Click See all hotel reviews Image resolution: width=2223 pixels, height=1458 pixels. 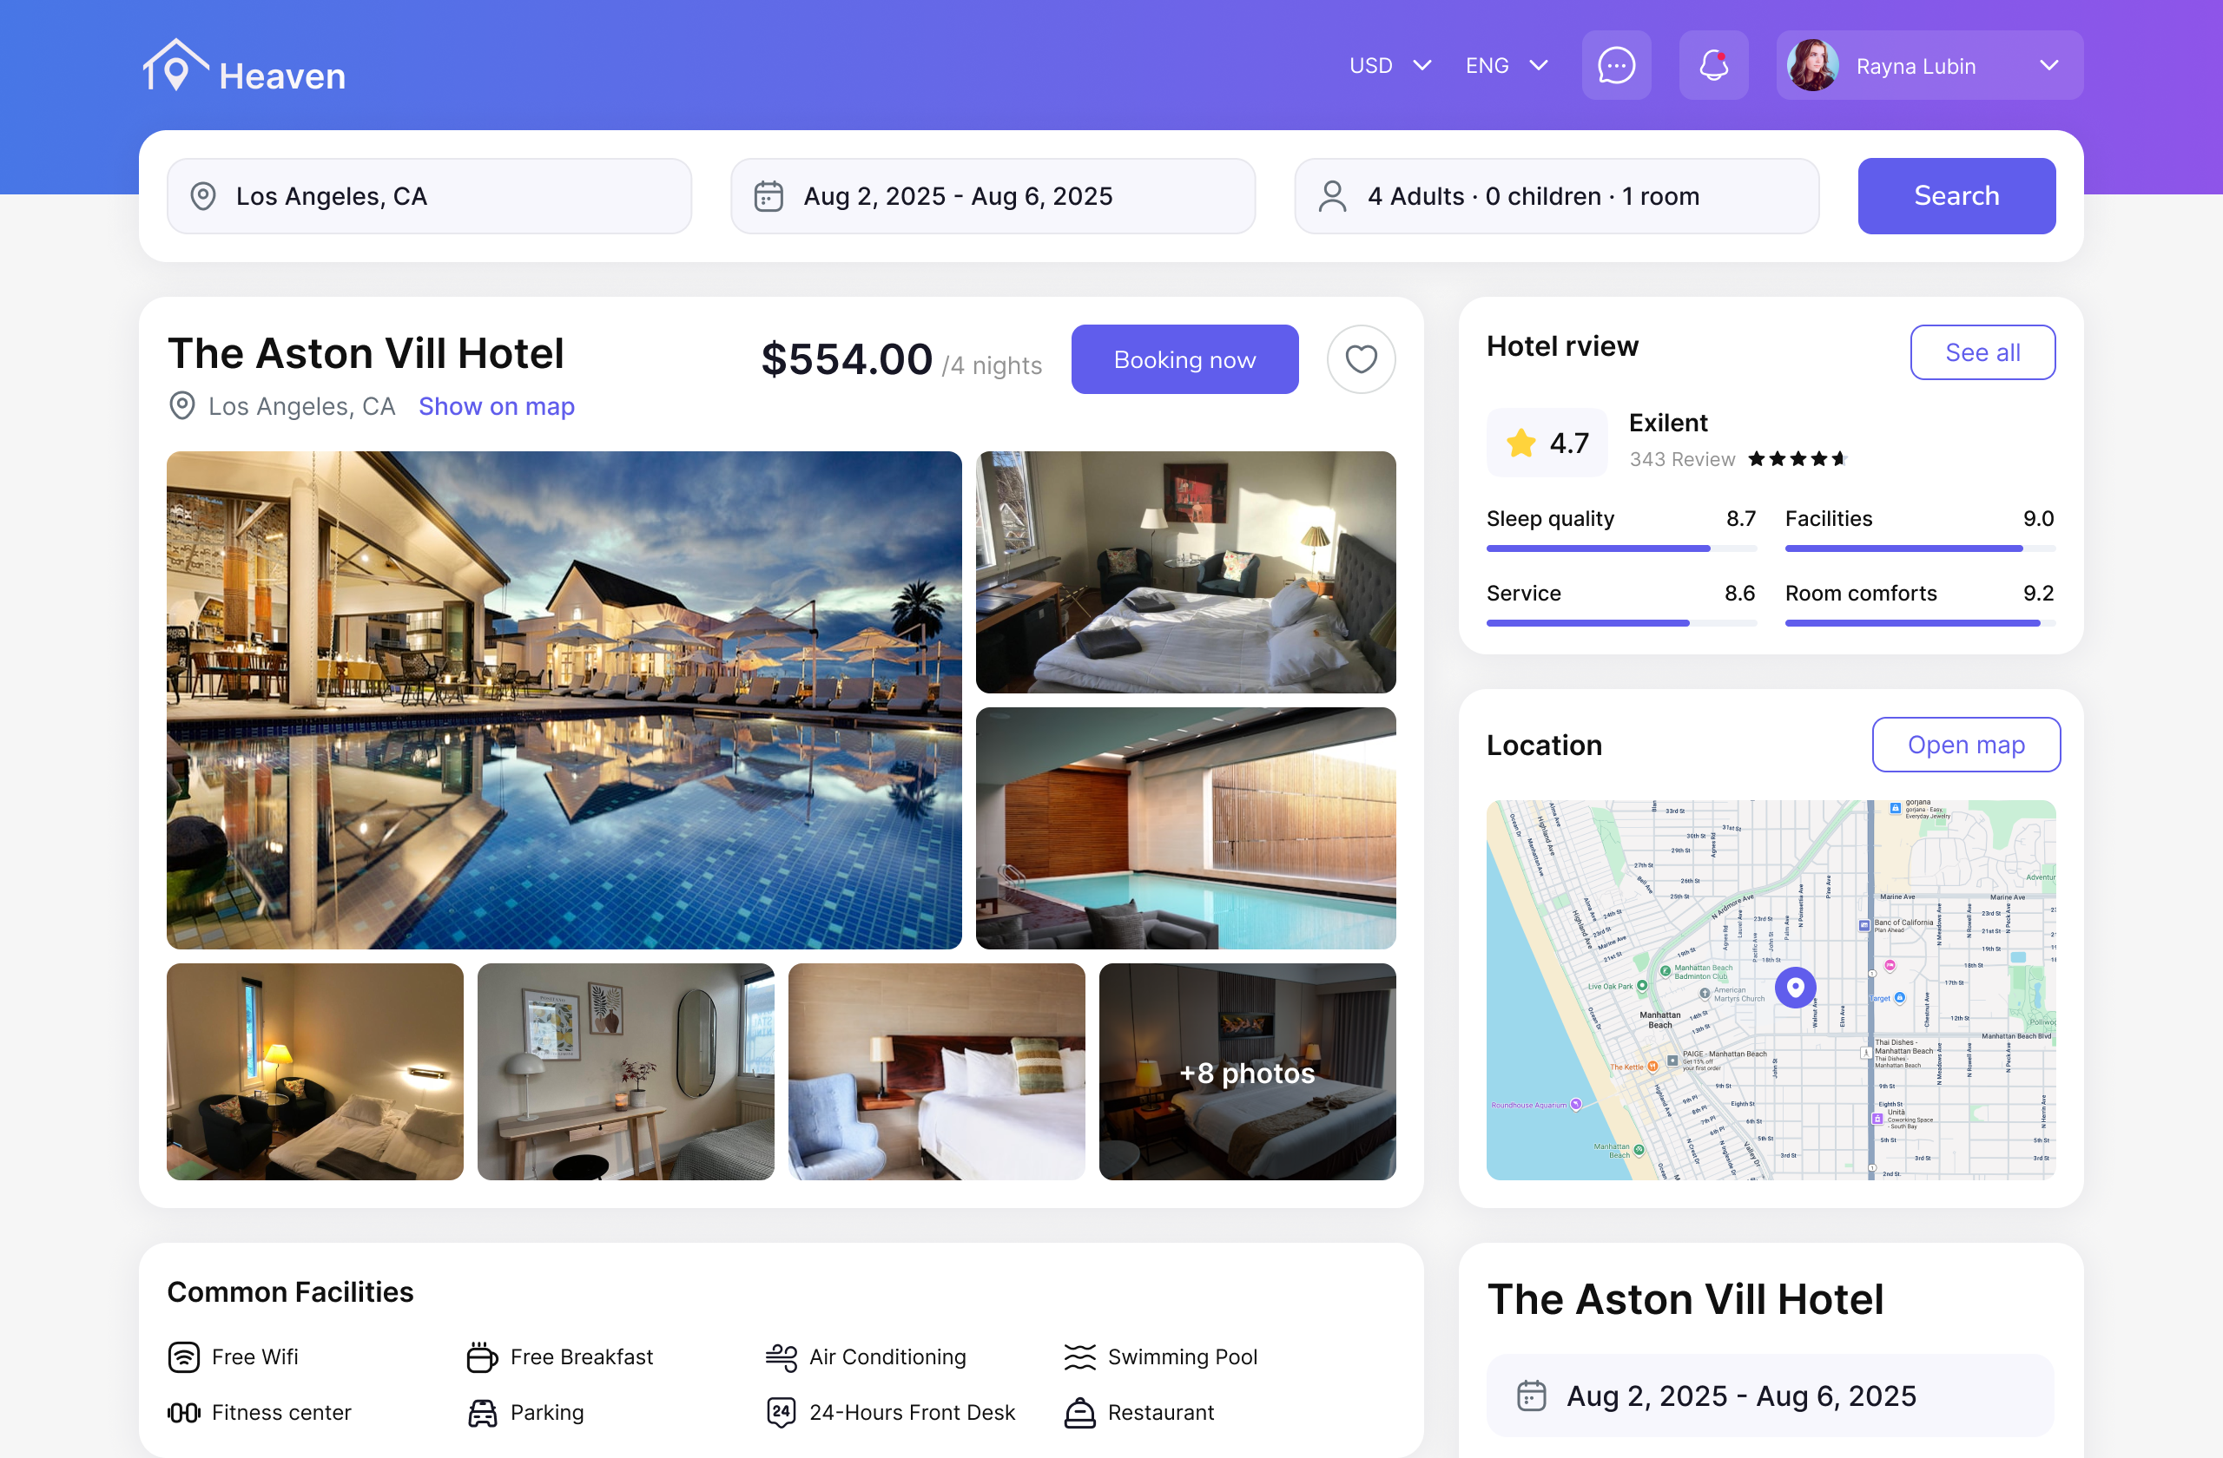tap(1982, 353)
